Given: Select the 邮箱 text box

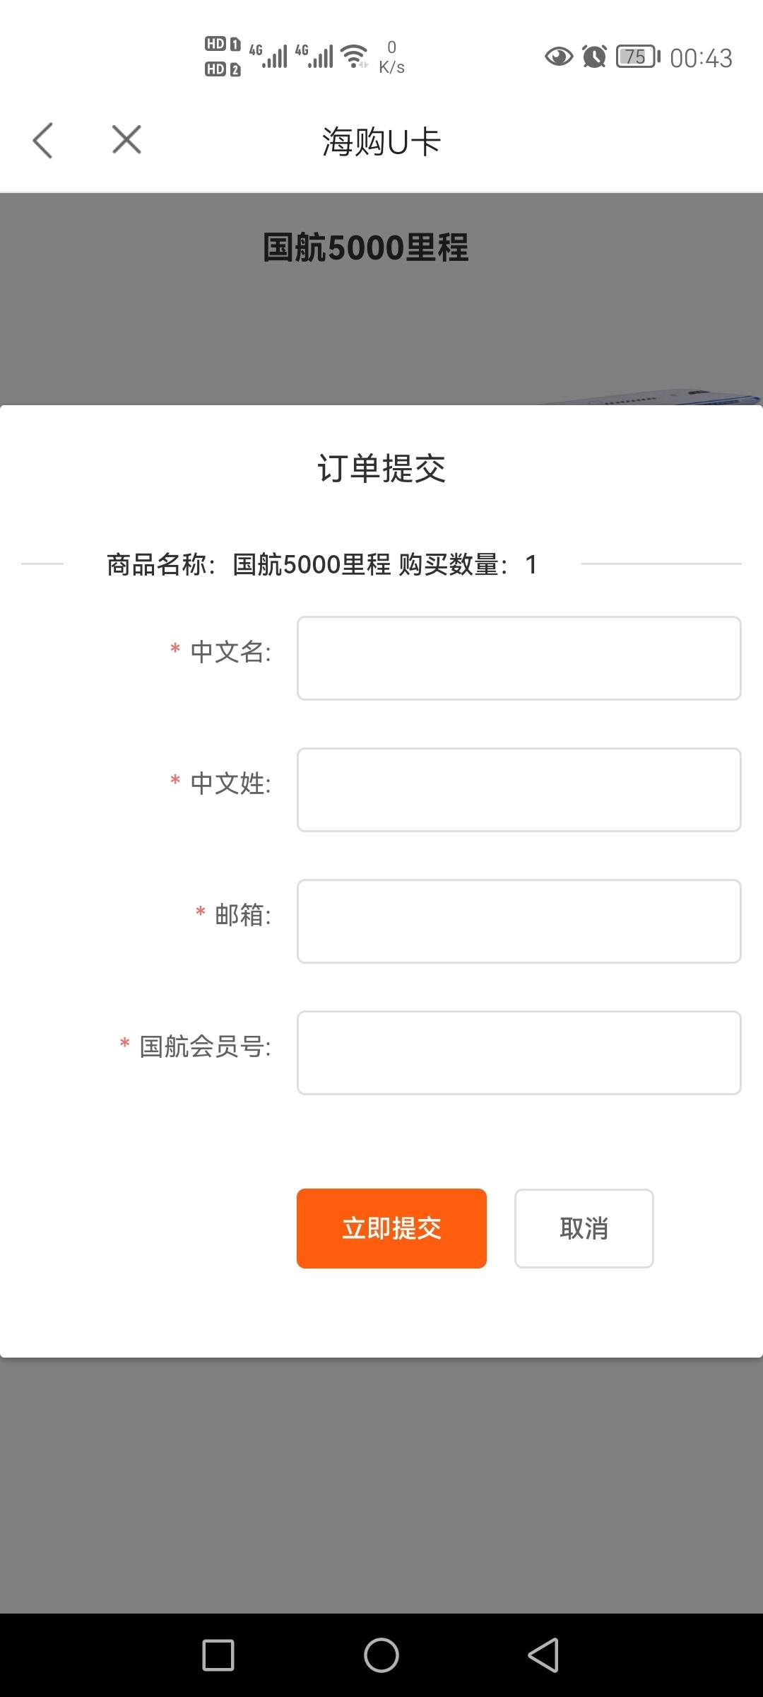Looking at the screenshot, I should click(519, 921).
